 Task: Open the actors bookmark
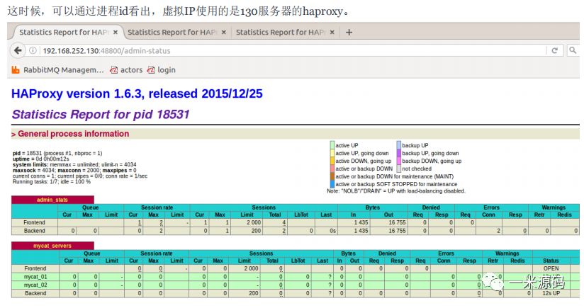(x=126, y=70)
